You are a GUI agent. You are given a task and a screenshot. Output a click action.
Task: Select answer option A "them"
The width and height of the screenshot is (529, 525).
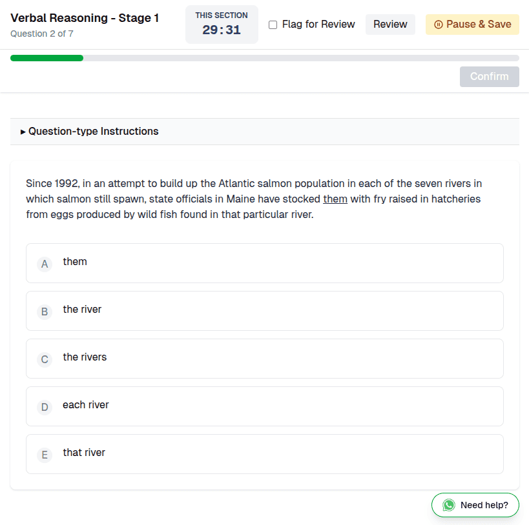264,263
